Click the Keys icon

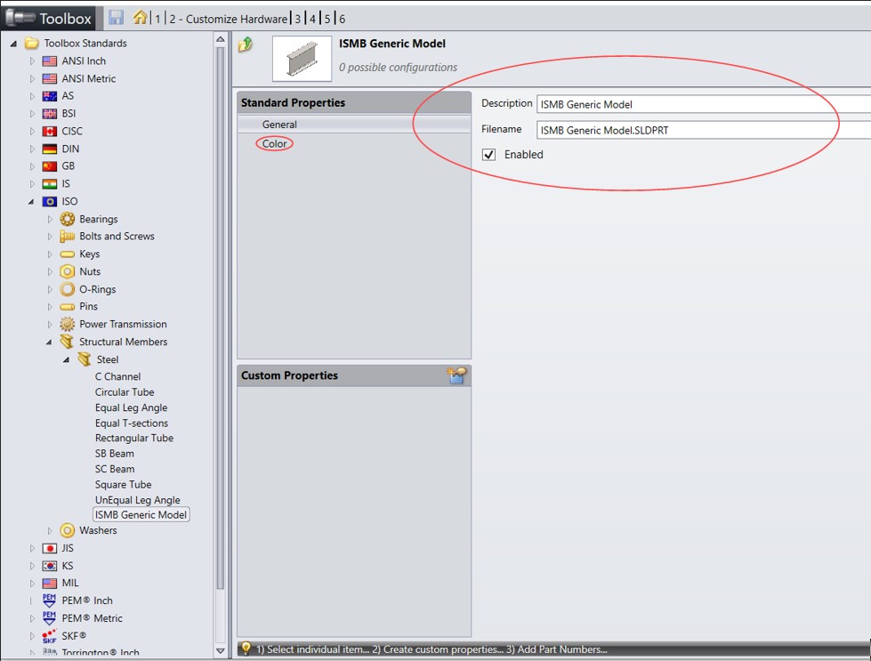pyautogui.click(x=68, y=254)
